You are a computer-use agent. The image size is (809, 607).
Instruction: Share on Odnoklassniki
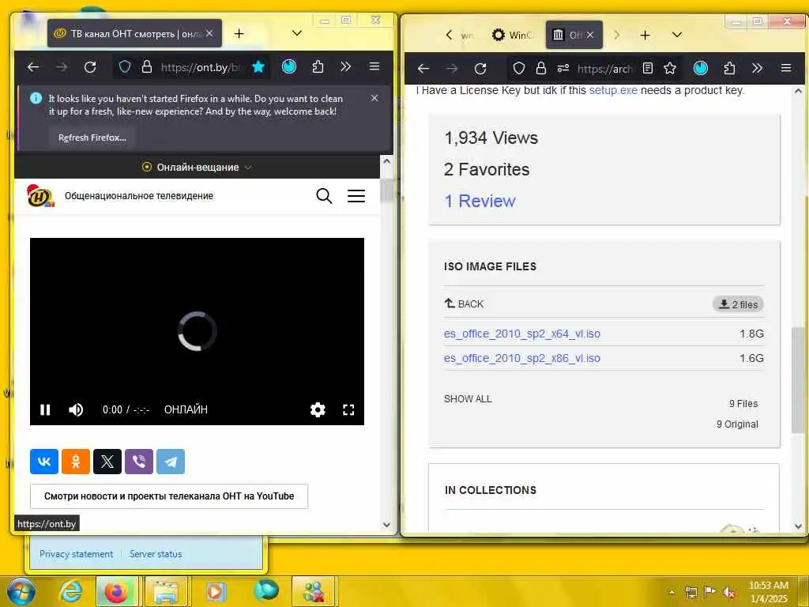point(76,462)
